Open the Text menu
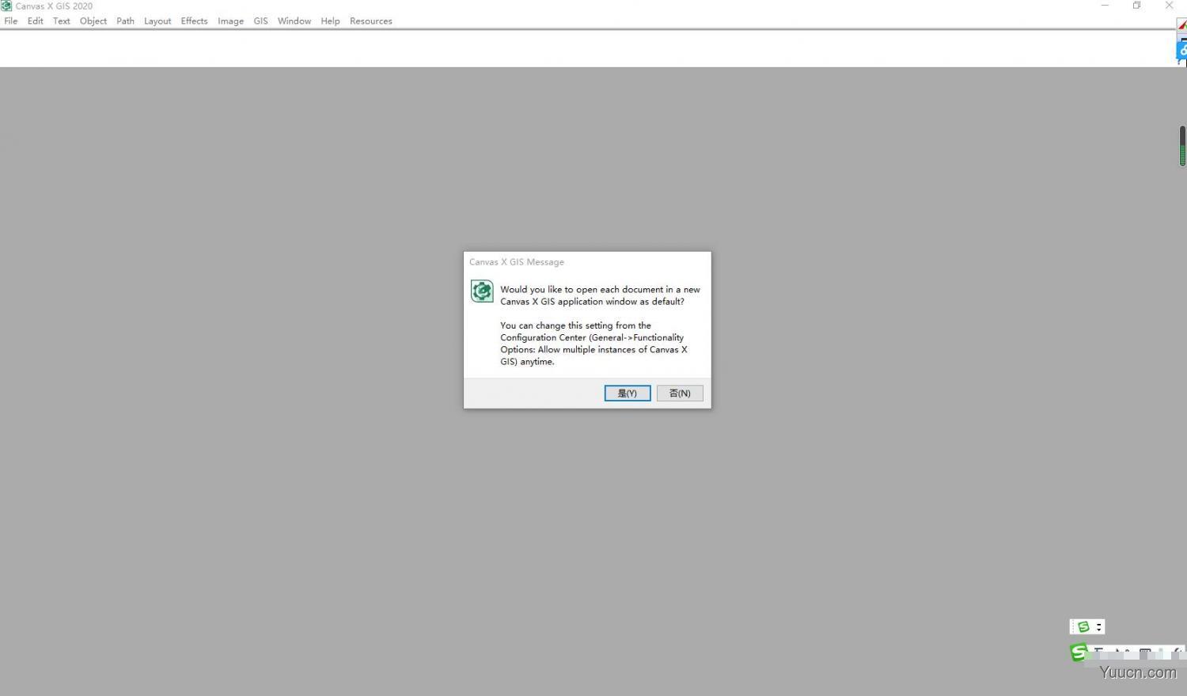 point(62,21)
